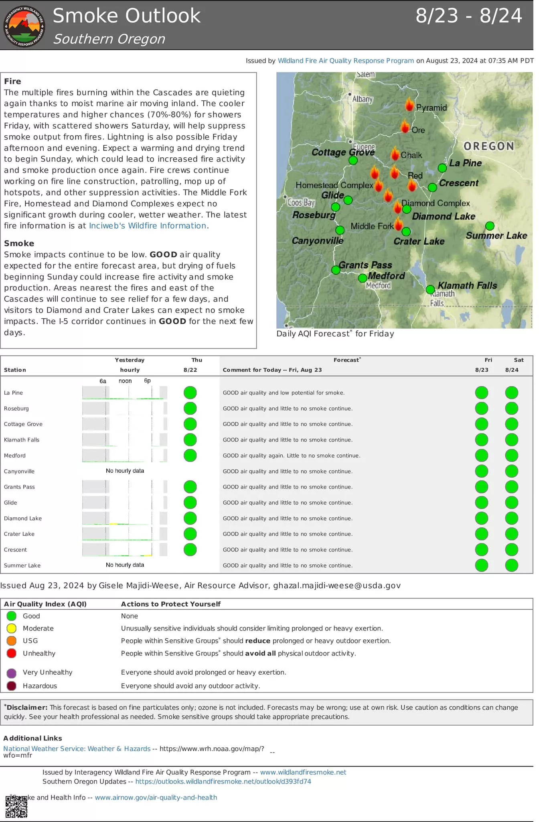Image resolution: width=543 pixels, height=822 pixels.
Task: Click the Very Unhealthy purple legend swatch
Action: pyautogui.click(x=12, y=673)
